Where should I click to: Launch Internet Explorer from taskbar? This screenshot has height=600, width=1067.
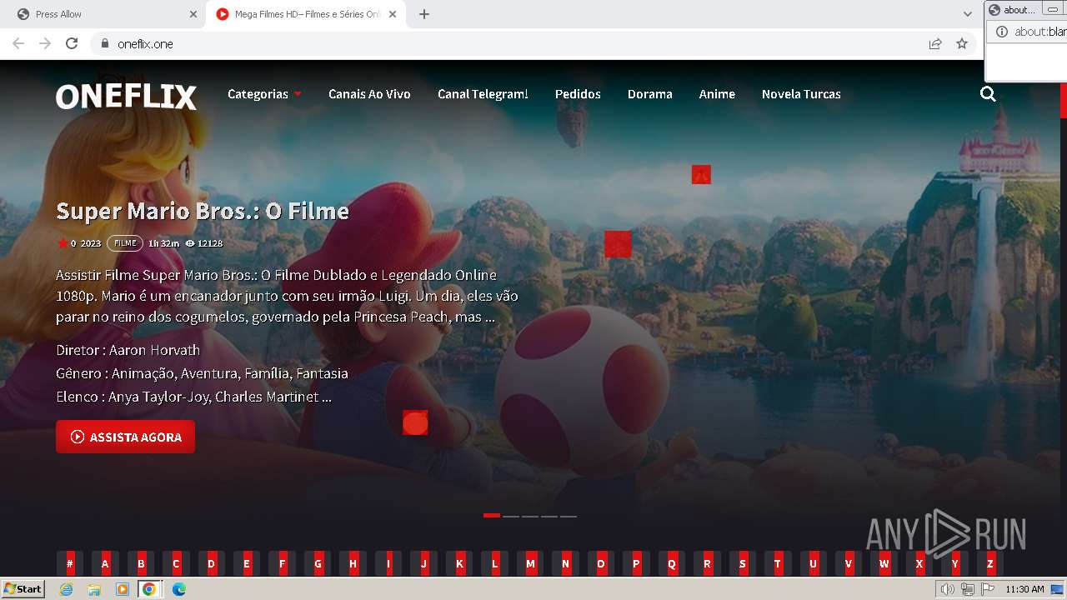[67, 589]
